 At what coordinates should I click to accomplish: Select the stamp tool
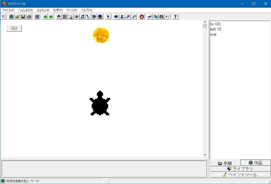tap(122, 17)
